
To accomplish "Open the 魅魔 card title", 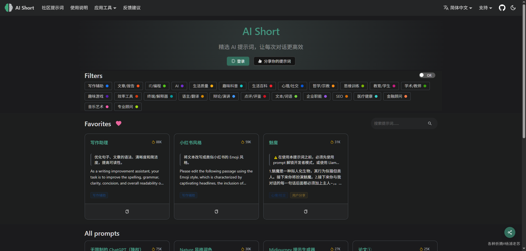I will (273, 143).
